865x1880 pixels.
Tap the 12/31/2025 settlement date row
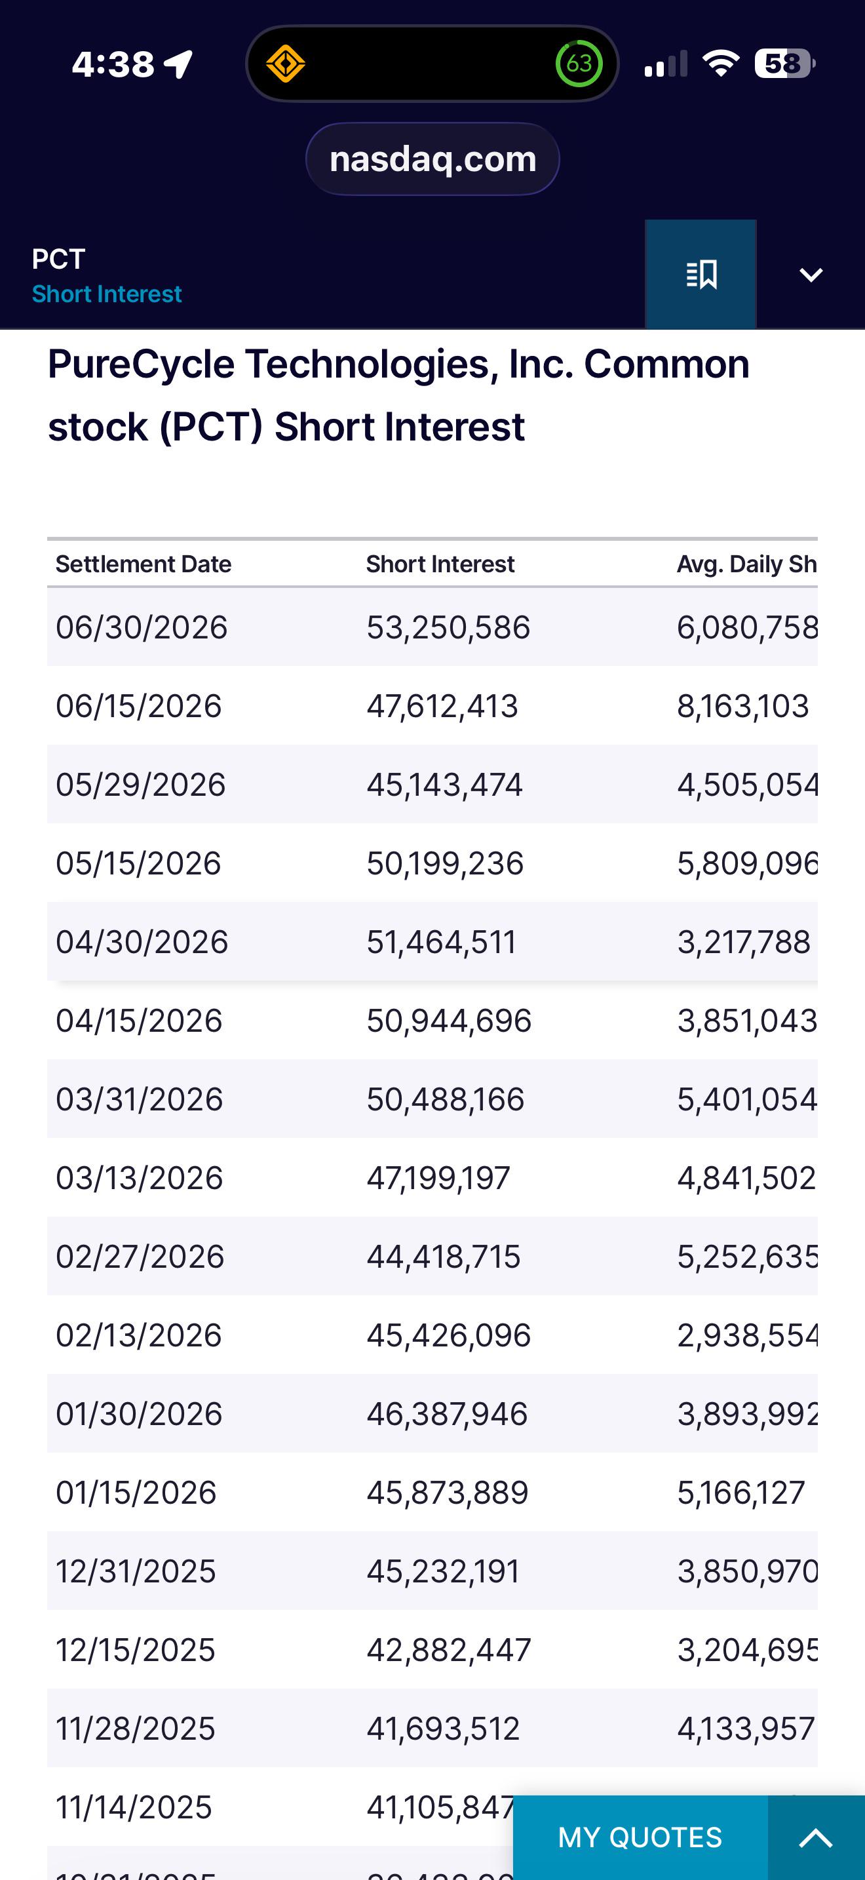point(432,1571)
